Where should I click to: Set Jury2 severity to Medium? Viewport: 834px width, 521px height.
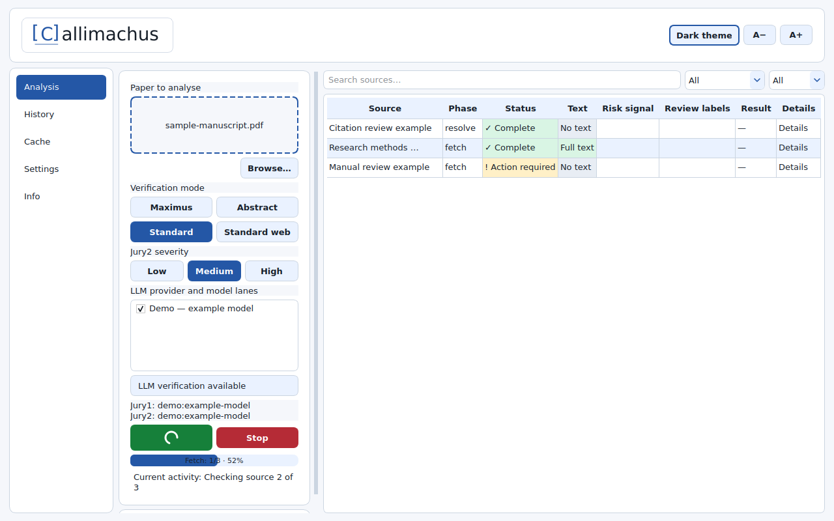(x=214, y=271)
